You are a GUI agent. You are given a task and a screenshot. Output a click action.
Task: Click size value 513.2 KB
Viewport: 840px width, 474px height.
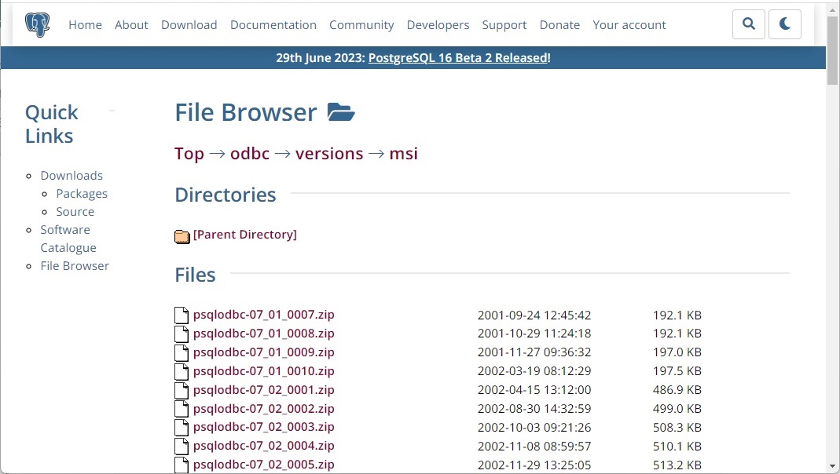(x=677, y=465)
